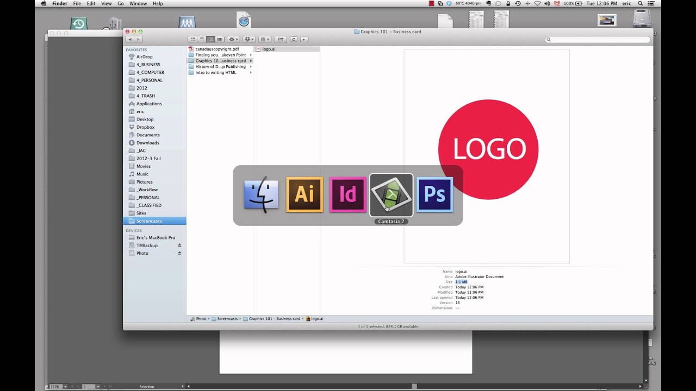The image size is (696, 391).
Task: Select canadauscopyright.pdf file
Action: coord(217,49)
